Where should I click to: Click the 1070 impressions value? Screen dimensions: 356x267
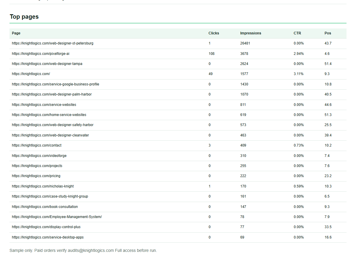pos(244,94)
